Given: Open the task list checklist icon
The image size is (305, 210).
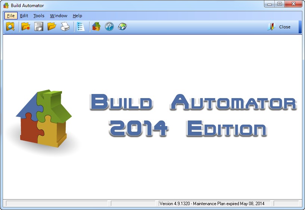Looking at the screenshot, I should pos(81,26).
